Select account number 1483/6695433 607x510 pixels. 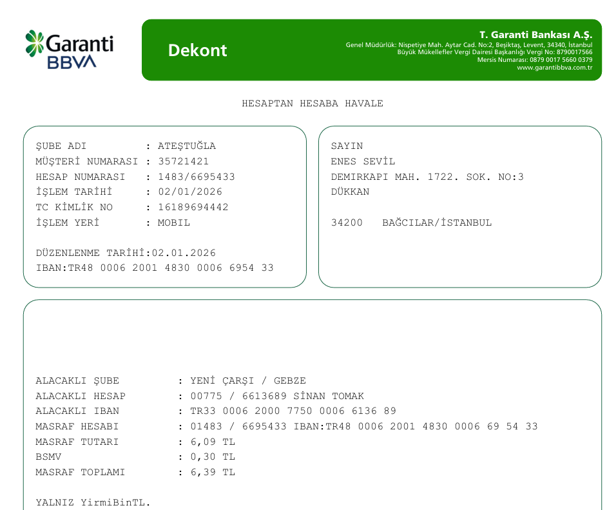click(197, 177)
